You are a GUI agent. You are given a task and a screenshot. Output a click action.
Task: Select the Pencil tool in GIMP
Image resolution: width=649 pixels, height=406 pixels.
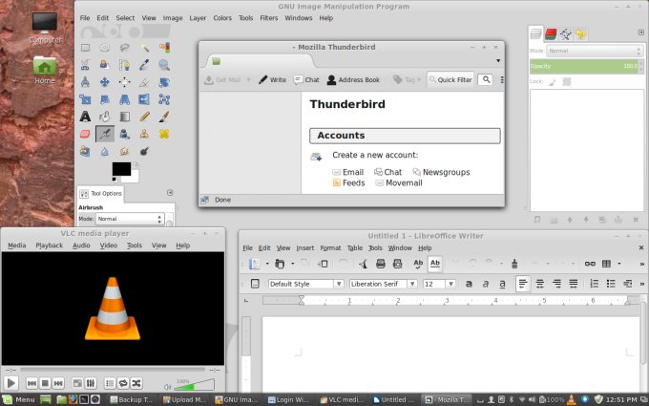[x=145, y=117]
